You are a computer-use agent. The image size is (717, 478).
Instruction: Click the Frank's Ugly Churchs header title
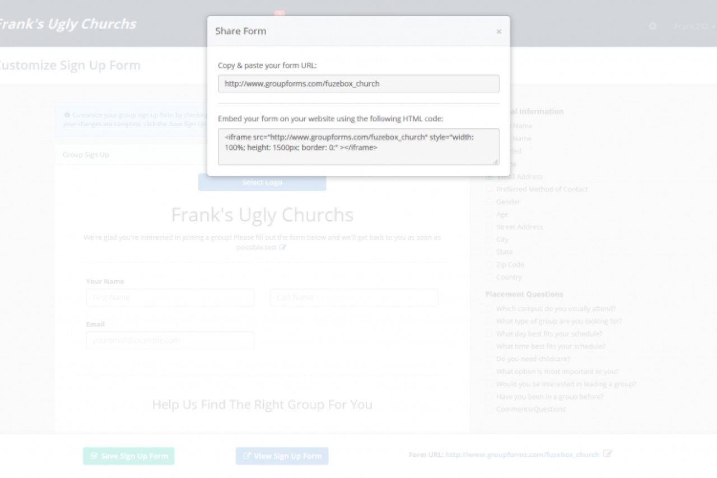tap(67, 24)
